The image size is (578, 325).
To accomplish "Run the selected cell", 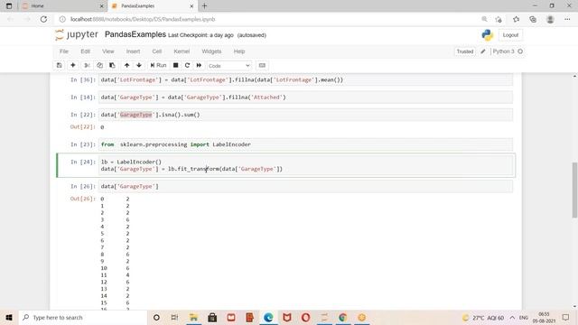I will coord(159,65).
